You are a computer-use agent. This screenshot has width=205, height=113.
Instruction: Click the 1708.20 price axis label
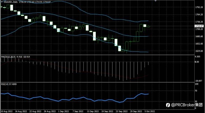199,29
